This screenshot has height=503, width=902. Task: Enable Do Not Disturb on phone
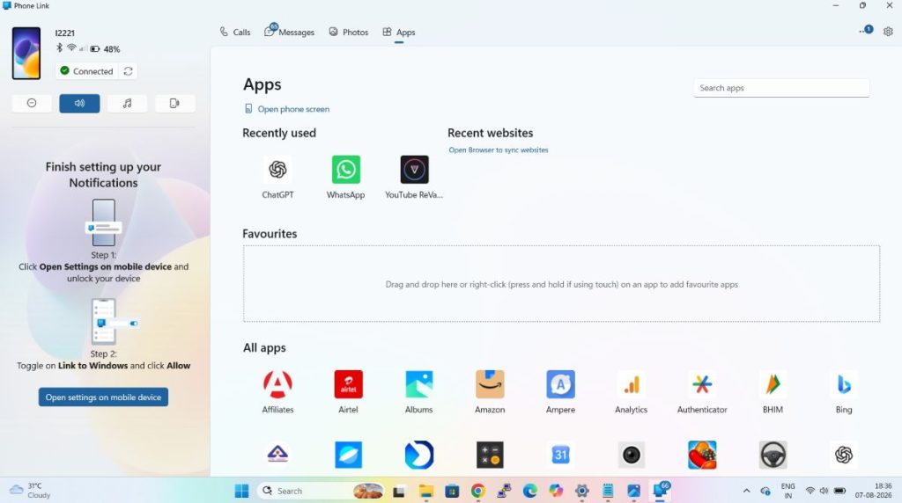[32, 104]
